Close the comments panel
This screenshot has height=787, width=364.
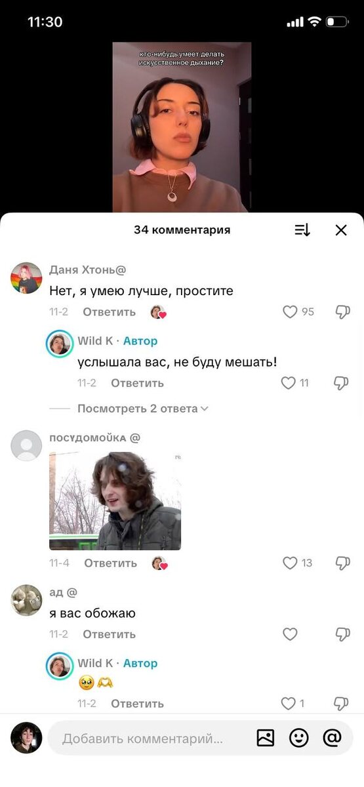341,230
